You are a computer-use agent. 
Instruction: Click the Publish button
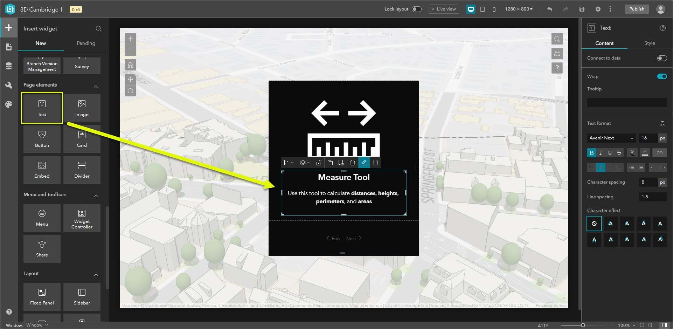pyautogui.click(x=637, y=9)
